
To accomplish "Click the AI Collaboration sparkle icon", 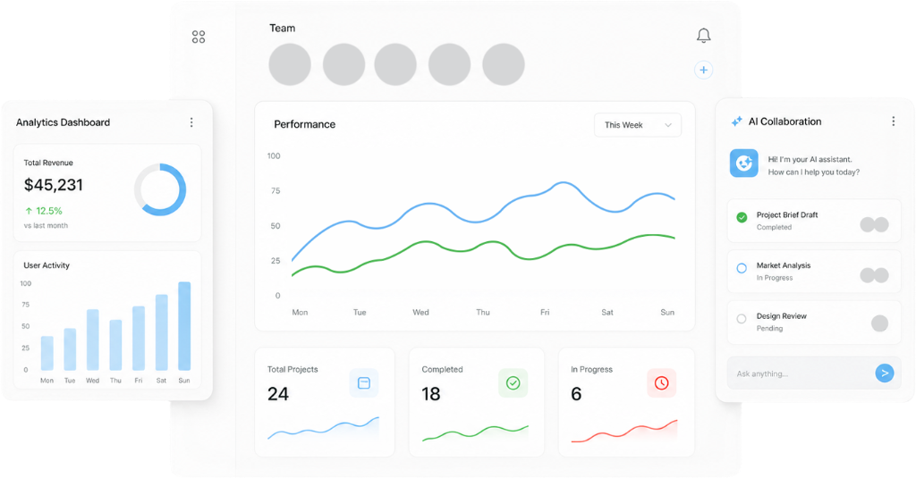I will [737, 121].
